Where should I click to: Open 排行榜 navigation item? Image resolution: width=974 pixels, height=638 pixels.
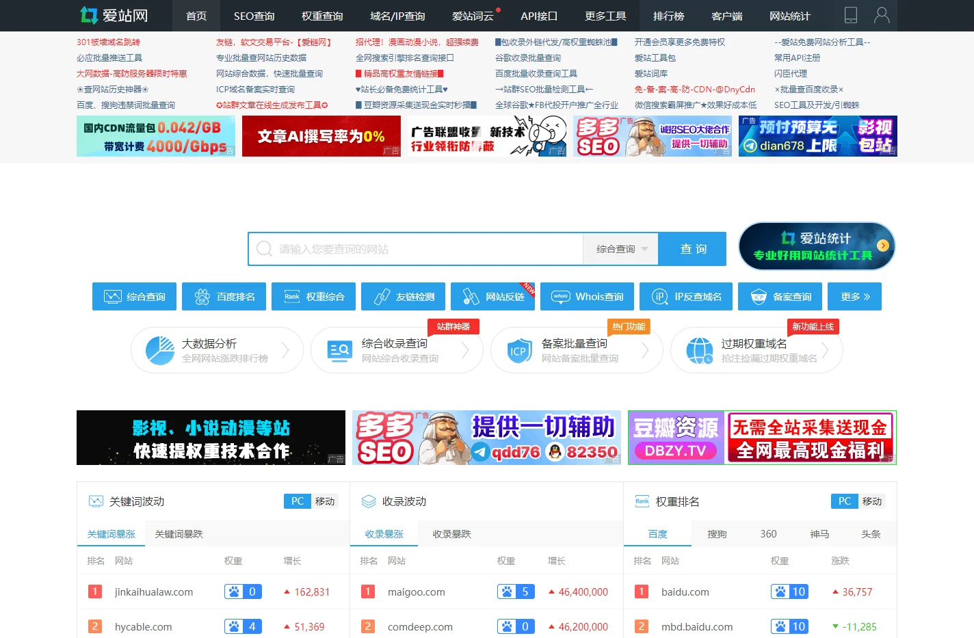[669, 16]
